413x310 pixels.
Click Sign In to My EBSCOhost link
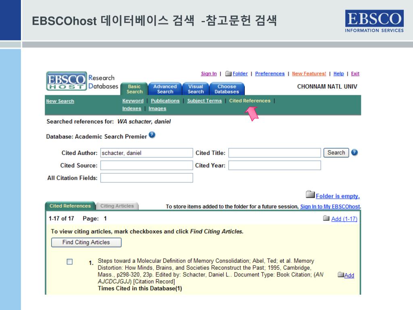(x=330, y=207)
